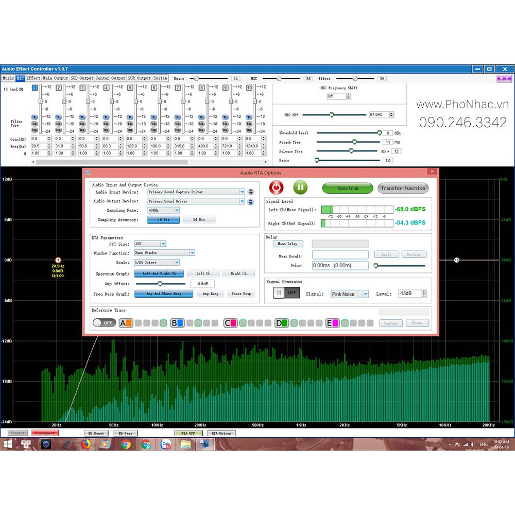The height and width of the screenshot is (515, 515).
Task: Select reference trace A orange icon
Action: coord(126,323)
